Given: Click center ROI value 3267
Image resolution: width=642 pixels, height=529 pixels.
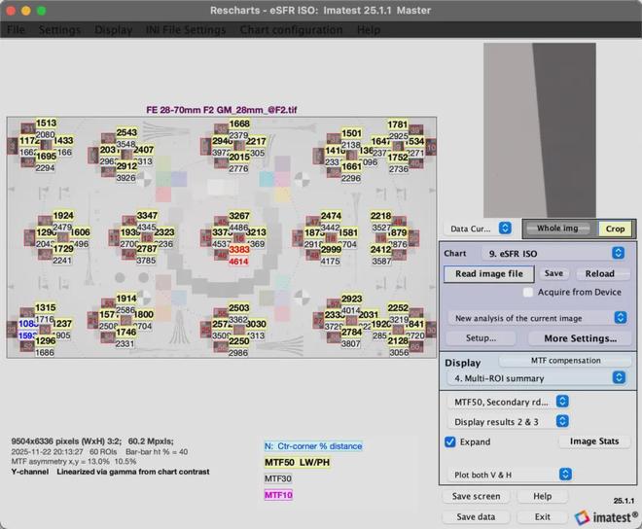Looking at the screenshot, I should point(238,216).
